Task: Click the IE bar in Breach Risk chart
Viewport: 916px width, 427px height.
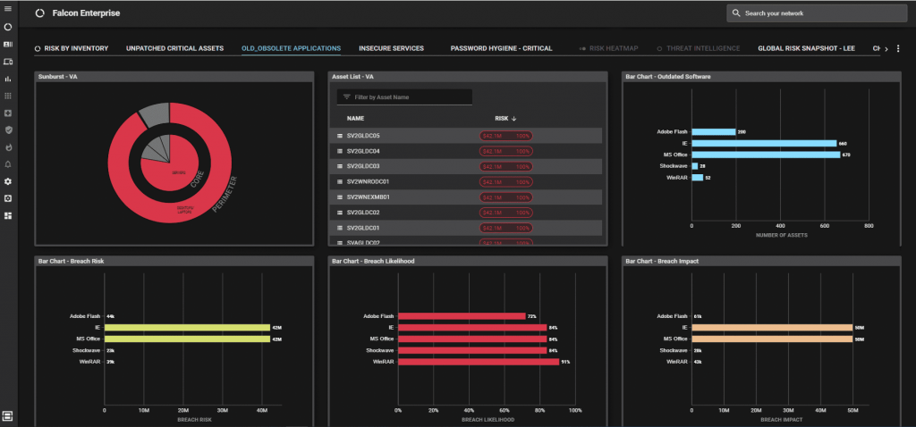Action: (187, 327)
